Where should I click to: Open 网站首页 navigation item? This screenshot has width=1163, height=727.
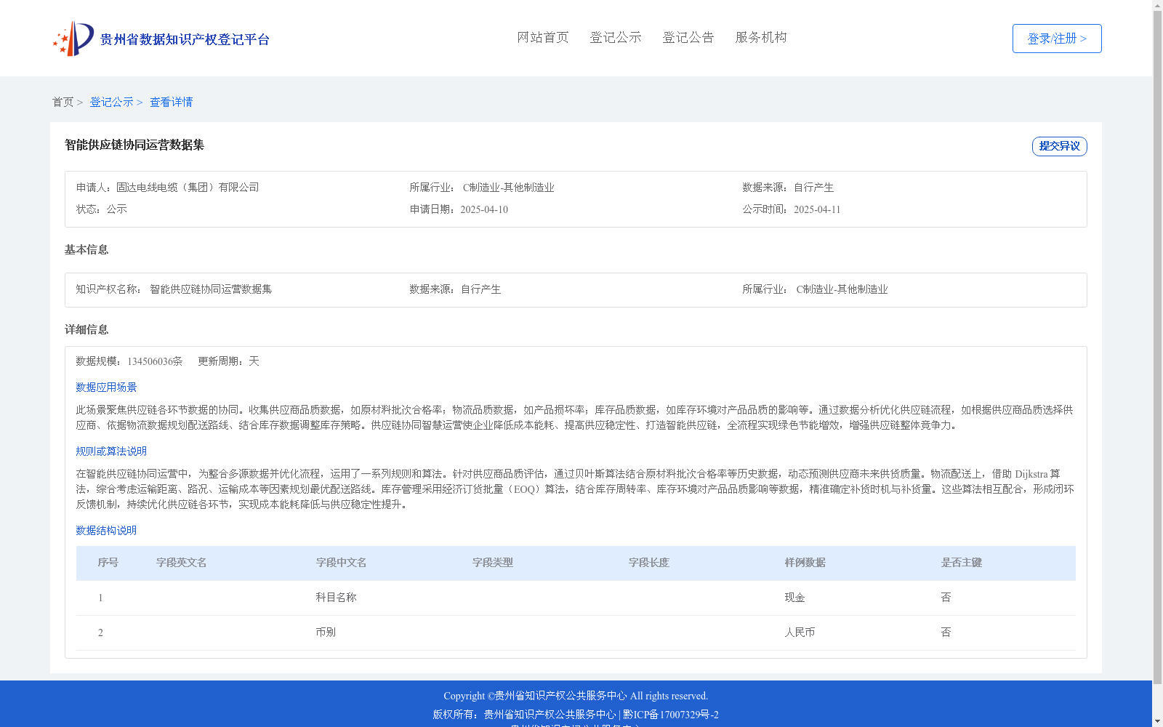coord(543,37)
